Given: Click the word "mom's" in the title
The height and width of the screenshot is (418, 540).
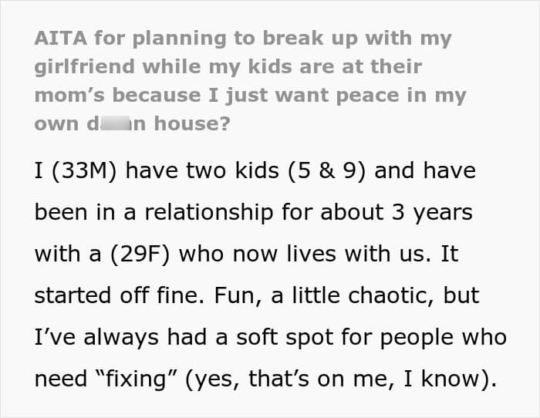Looking at the screenshot, I should tap(69, 95).
